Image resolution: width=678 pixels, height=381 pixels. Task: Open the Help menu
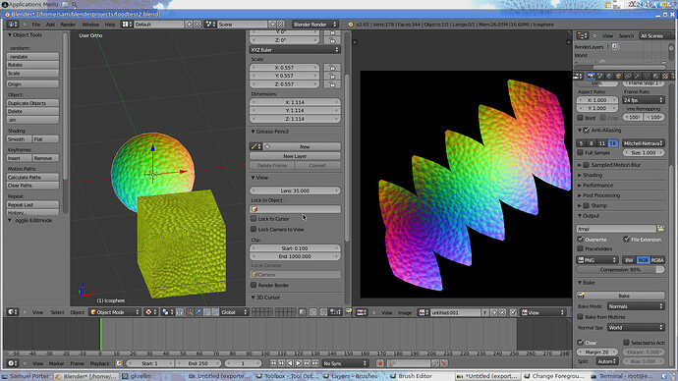[x=110, y=25]
